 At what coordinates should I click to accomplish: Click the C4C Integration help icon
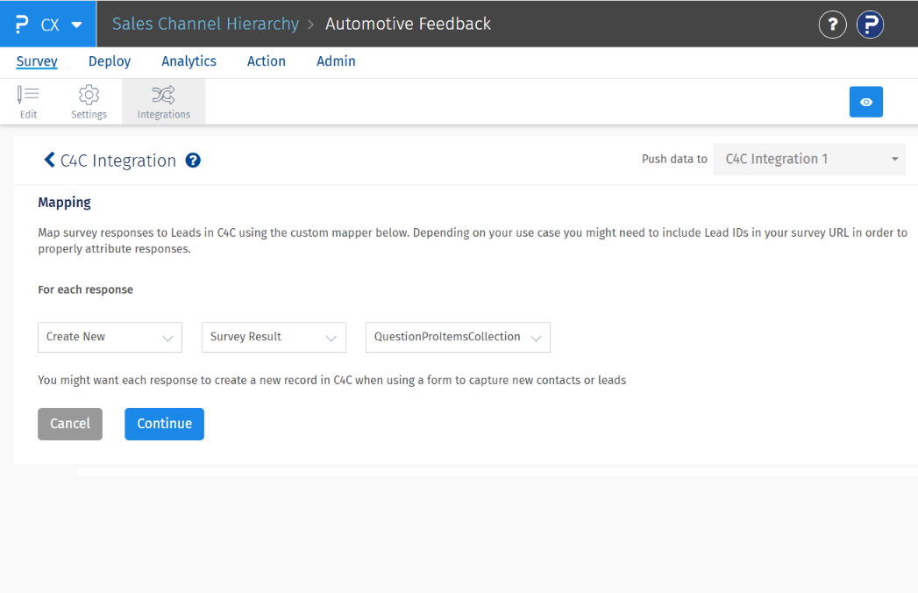click(x=194, y=161)
